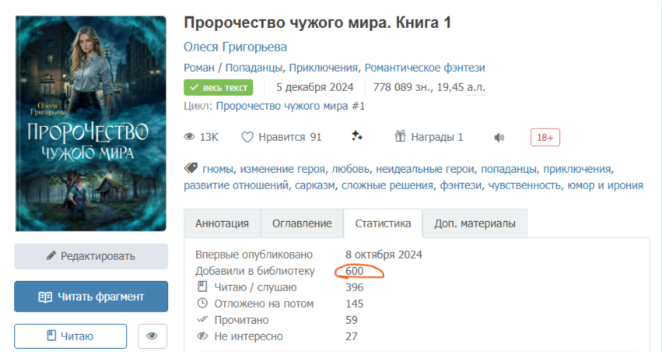Screen dimensions: 662x352
Task: Click the 59 read count value
Action: point(352,320)
